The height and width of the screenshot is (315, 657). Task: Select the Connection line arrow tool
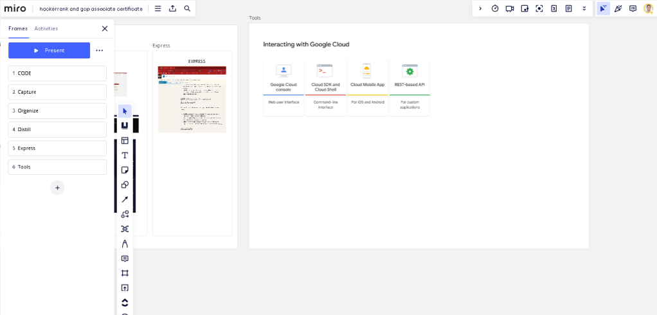pos(125,199)
